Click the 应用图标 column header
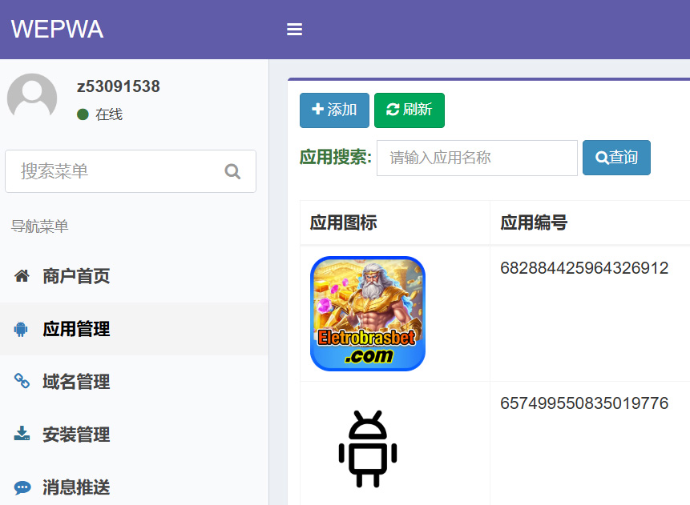 point(343,222)
